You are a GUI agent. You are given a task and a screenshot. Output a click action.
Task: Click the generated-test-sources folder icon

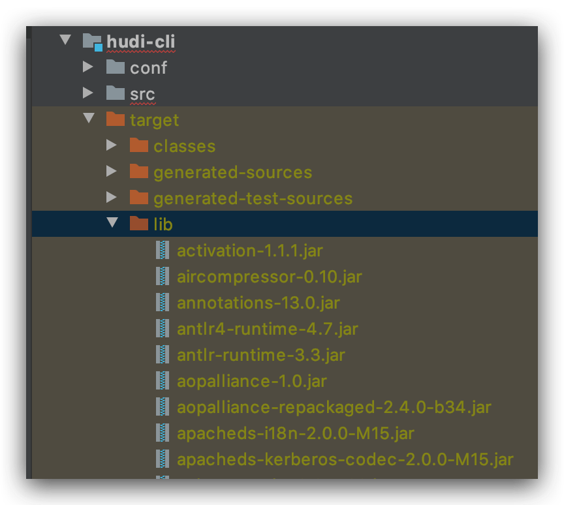(x=139, y=197)
